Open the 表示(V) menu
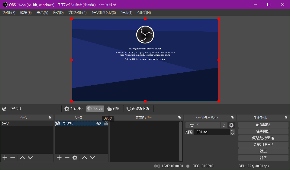The width and height of the screenshot is (290, 170). pos(42,13)
